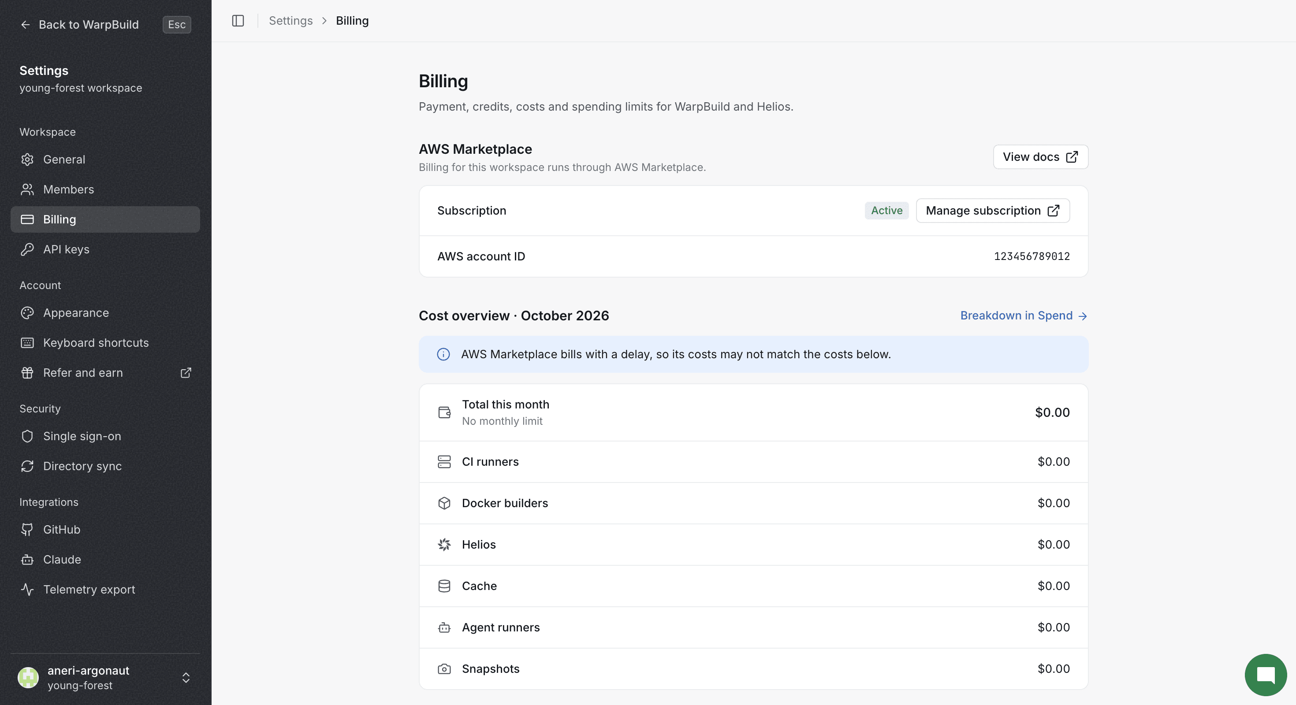Click the Helios starburst icon

(x=444, y=545)
